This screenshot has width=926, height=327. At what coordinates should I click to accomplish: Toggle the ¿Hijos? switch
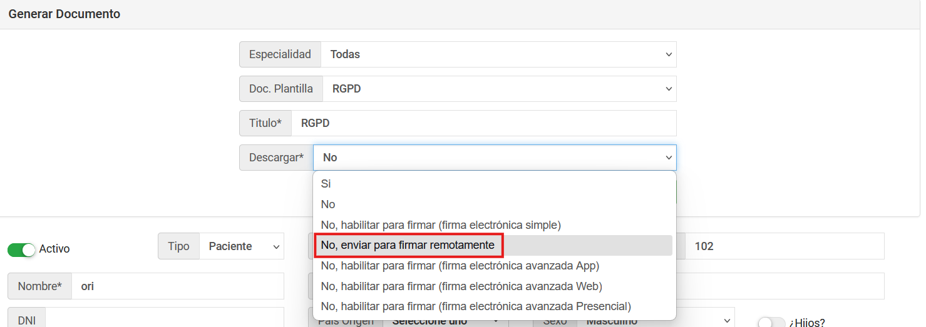coord(771,322)
